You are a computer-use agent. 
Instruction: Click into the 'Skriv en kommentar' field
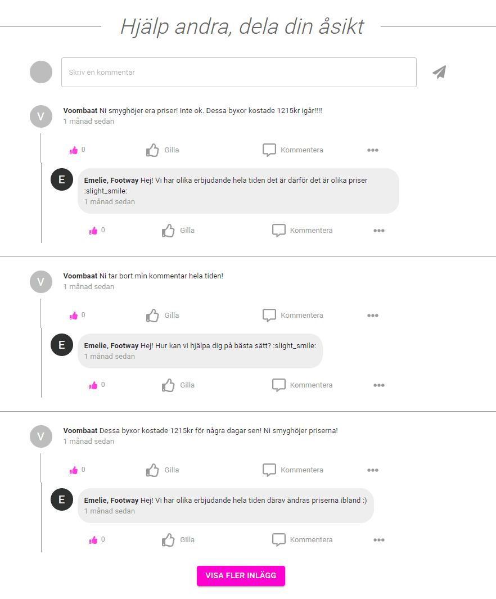(x=238, y=73)
